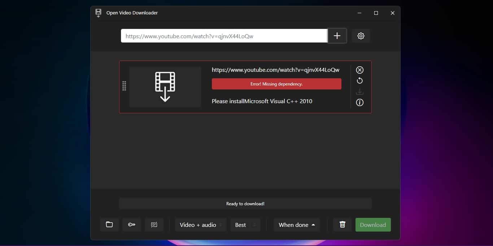Viewport: 493px width, 246px height.
Task: Retry the video with the reload icon
Action: pyautogui.click(x=360, y=81)
